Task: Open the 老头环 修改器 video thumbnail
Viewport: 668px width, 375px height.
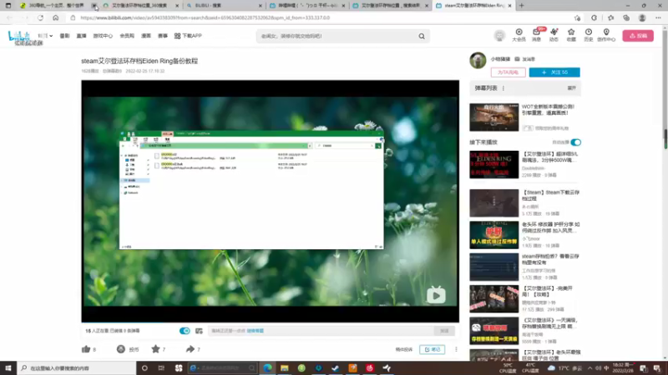Action: click(x=493, y=235)
